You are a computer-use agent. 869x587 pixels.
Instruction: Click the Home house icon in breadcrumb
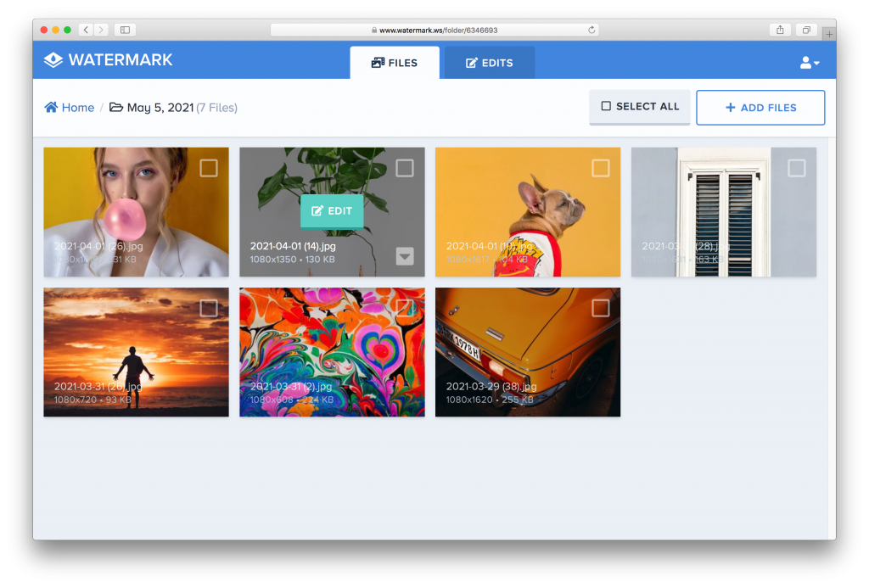(x=51, y=107)
